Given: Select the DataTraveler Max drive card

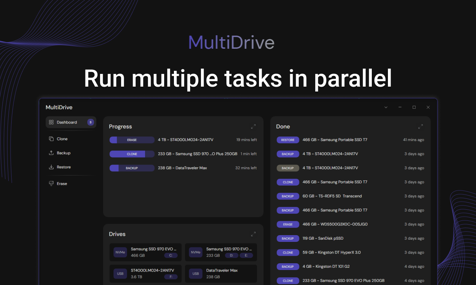Looking at the screenshot, I should [x=221, y=274].
